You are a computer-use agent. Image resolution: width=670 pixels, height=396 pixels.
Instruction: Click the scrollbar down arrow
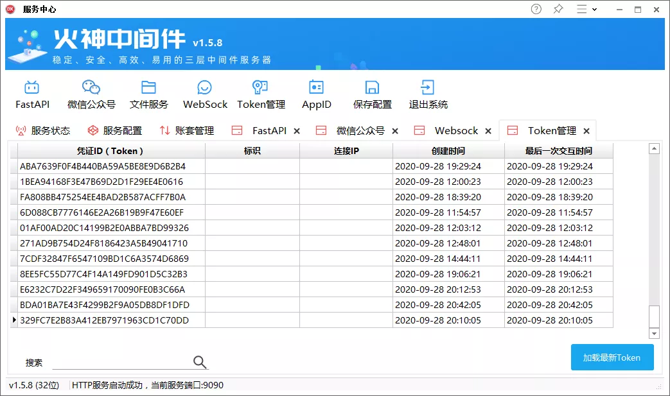[x=654, y=333]
